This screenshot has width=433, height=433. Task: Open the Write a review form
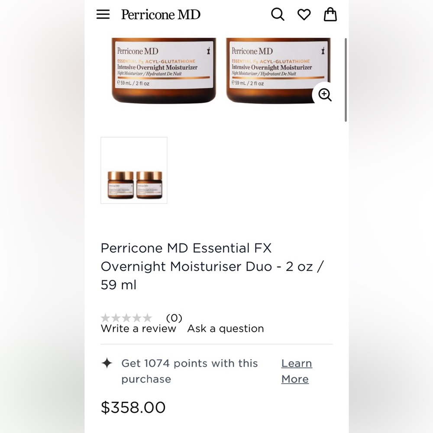138,328
